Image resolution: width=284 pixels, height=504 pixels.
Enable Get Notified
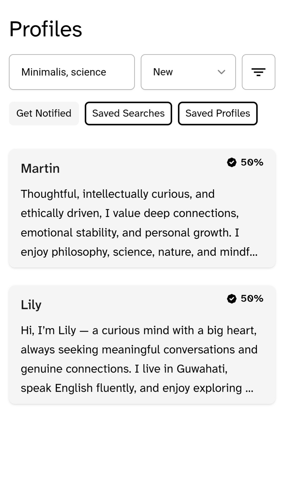click(x=44, y=113)
